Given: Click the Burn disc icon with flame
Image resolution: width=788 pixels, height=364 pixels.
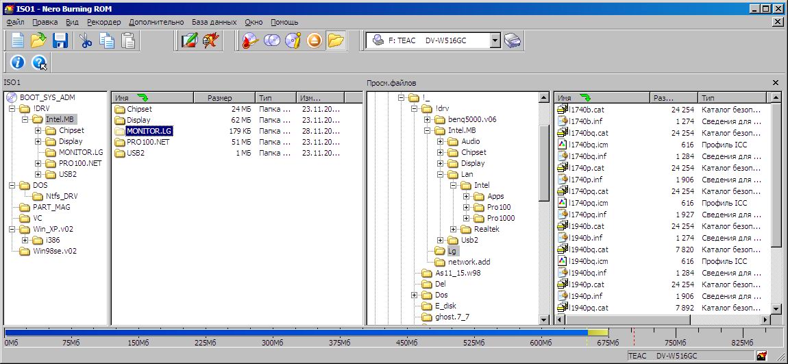Looking at the screenshot, I should tap(251, 40).
